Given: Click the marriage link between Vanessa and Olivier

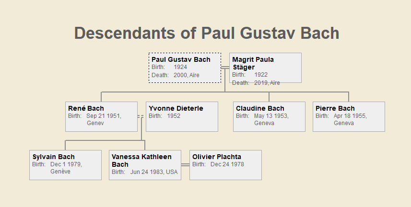Looking at the screenshot, I should pos(185,165).
